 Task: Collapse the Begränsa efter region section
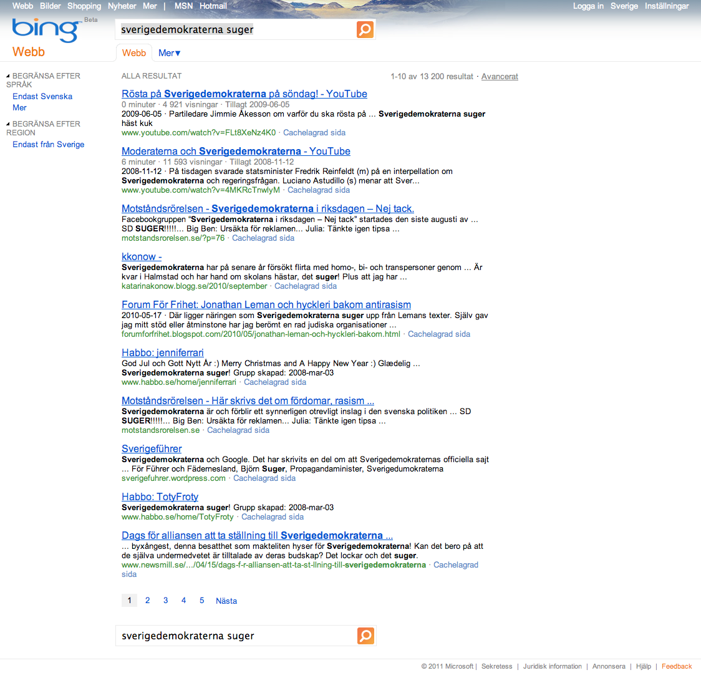click(x=8, y=124)
